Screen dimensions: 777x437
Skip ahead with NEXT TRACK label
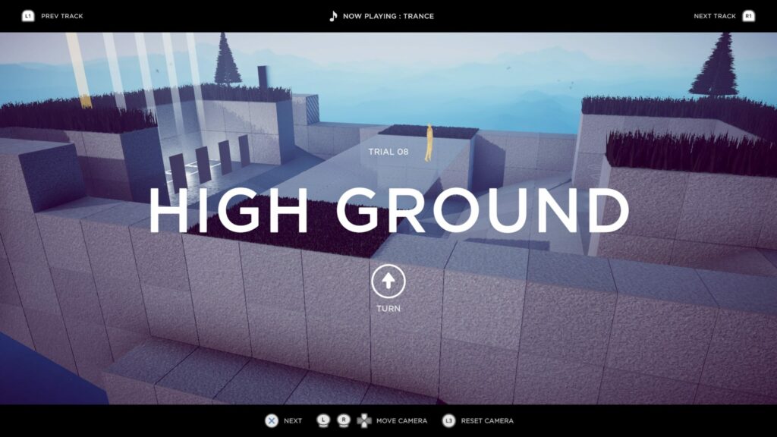click(714, 16)
